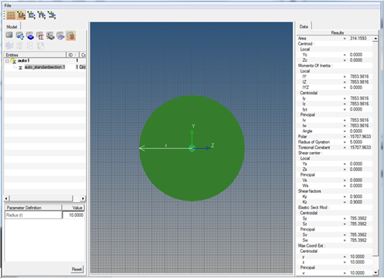This screenshot has width=385, height=279.
Task: Sort entities by the ID column header
Action: [73, 54]
